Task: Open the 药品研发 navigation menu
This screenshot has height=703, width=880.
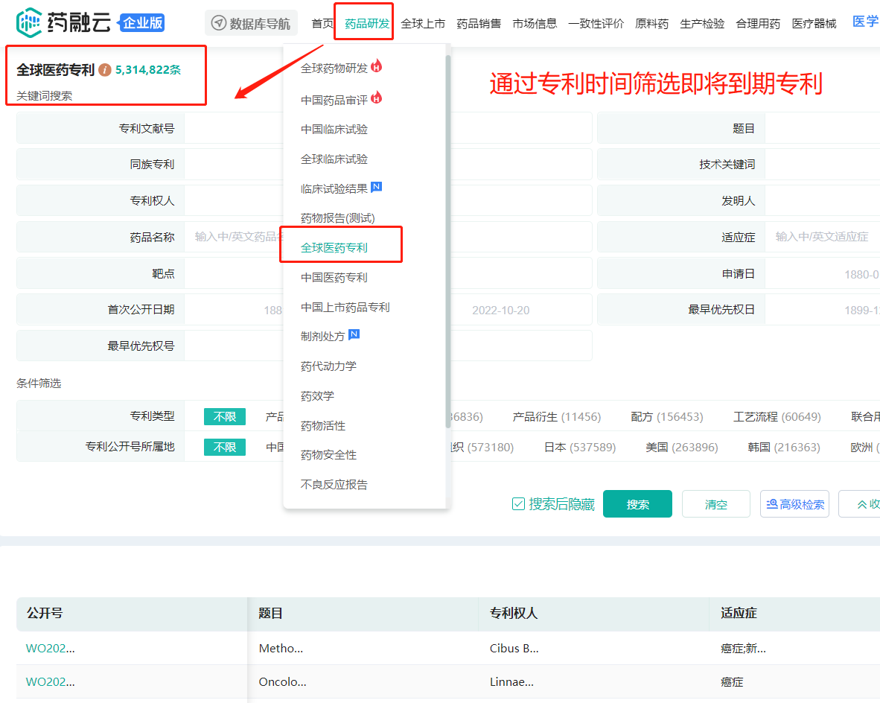Action: [x=367, y=23]
